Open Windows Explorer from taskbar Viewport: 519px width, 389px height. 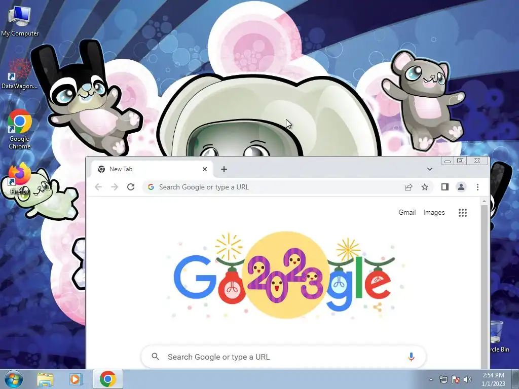45,379
